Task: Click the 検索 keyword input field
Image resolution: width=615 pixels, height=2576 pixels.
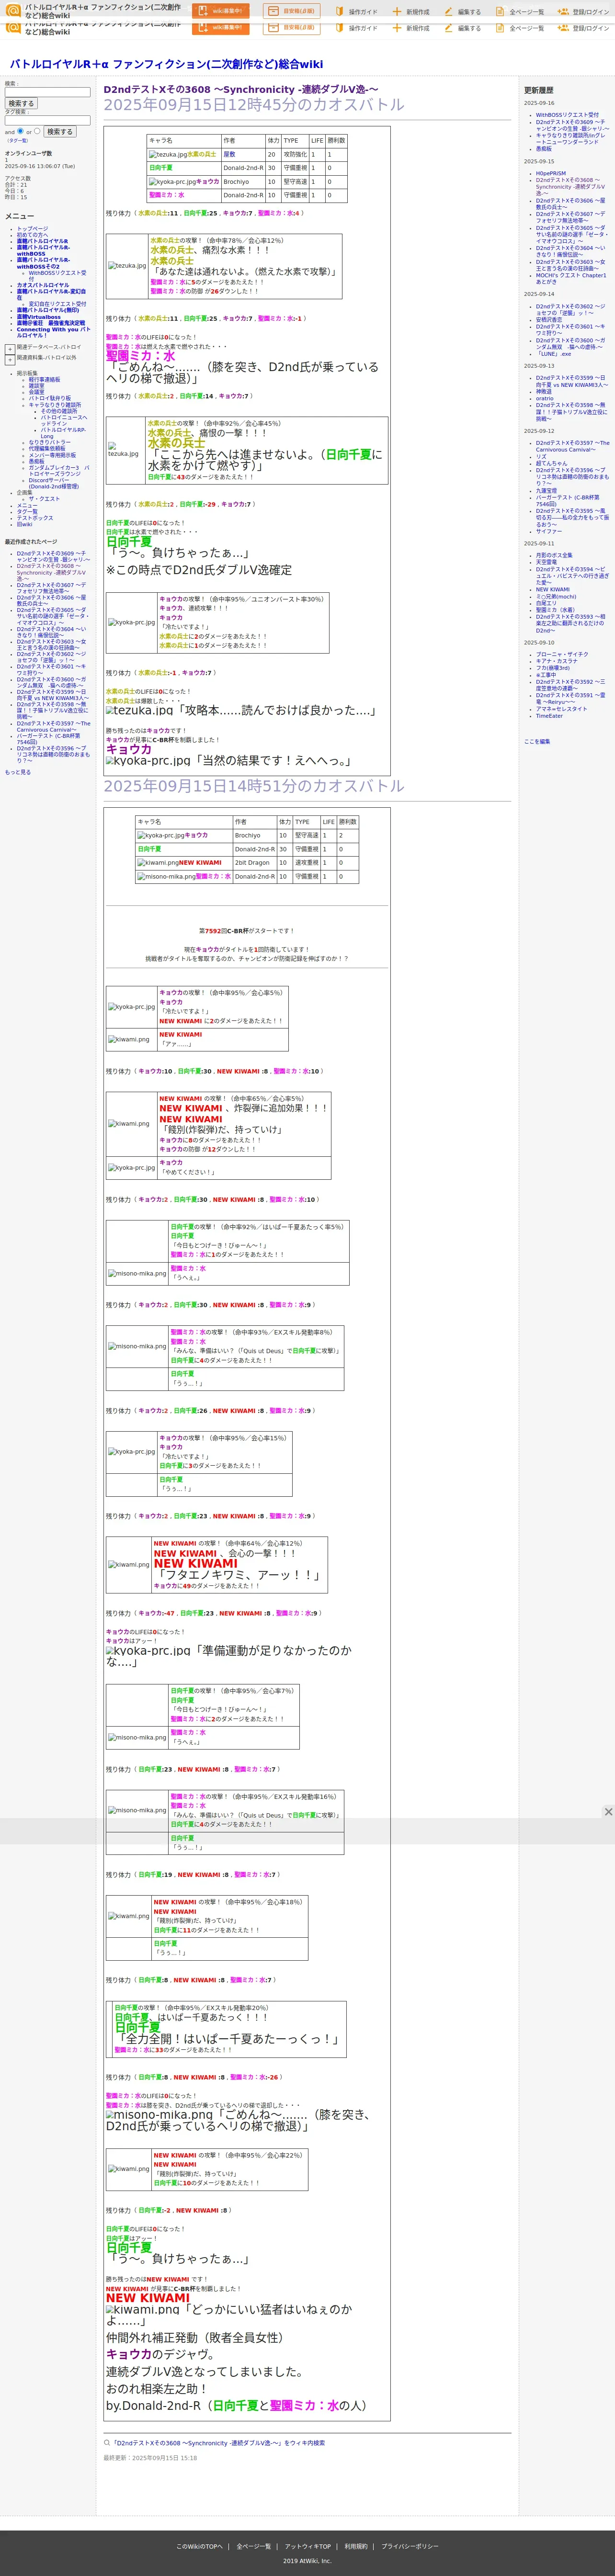Action: (x=47, y=92)
